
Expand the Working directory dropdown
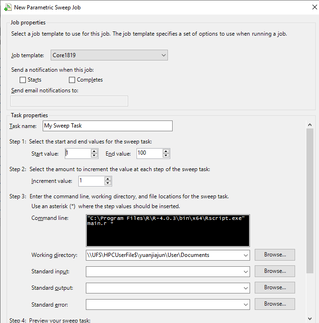click(x=246, y=255)
